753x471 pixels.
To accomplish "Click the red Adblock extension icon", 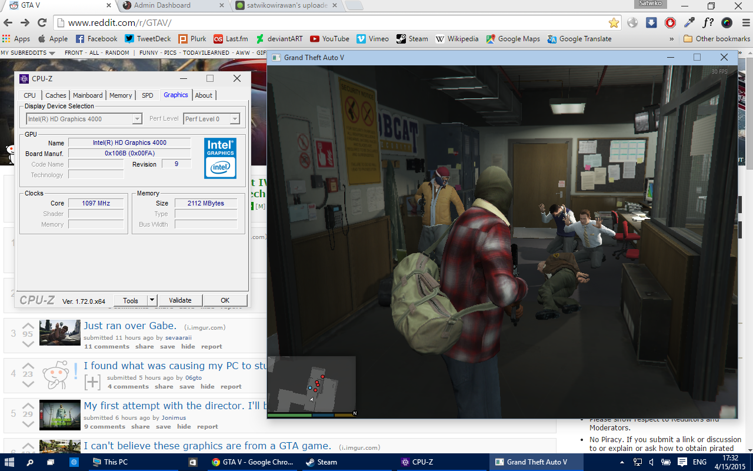I will (x=670, y=23).
